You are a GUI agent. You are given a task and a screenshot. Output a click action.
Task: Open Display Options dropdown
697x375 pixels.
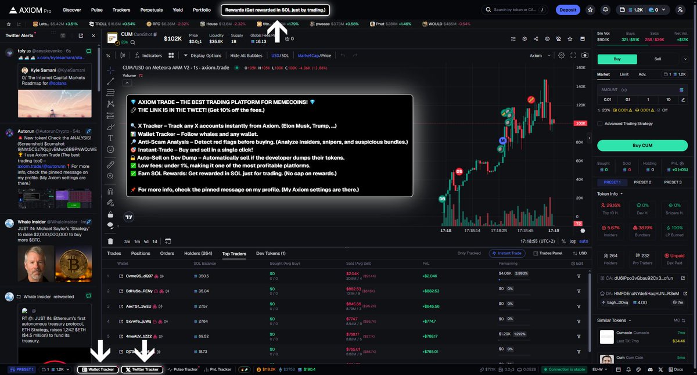pyautogui.click(x=202, y=55)
